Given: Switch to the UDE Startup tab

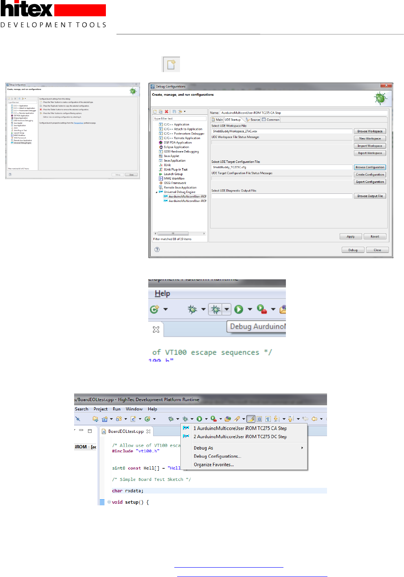Looking at the screenshot, I should (233, 120).
